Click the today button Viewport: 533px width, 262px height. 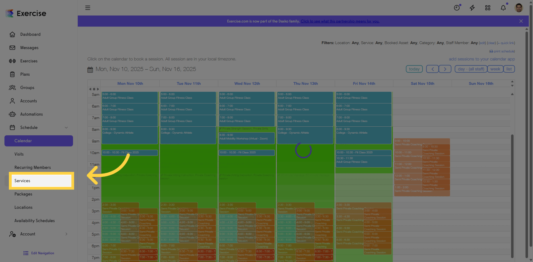pyautogui.click(x=414, y=69)
